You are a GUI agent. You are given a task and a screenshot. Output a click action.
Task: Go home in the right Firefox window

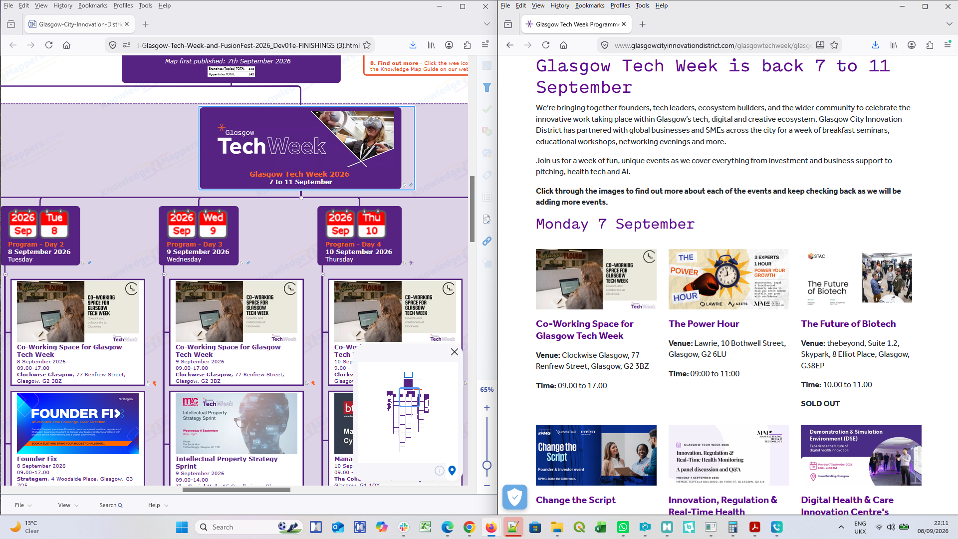(x=563, y=45)
